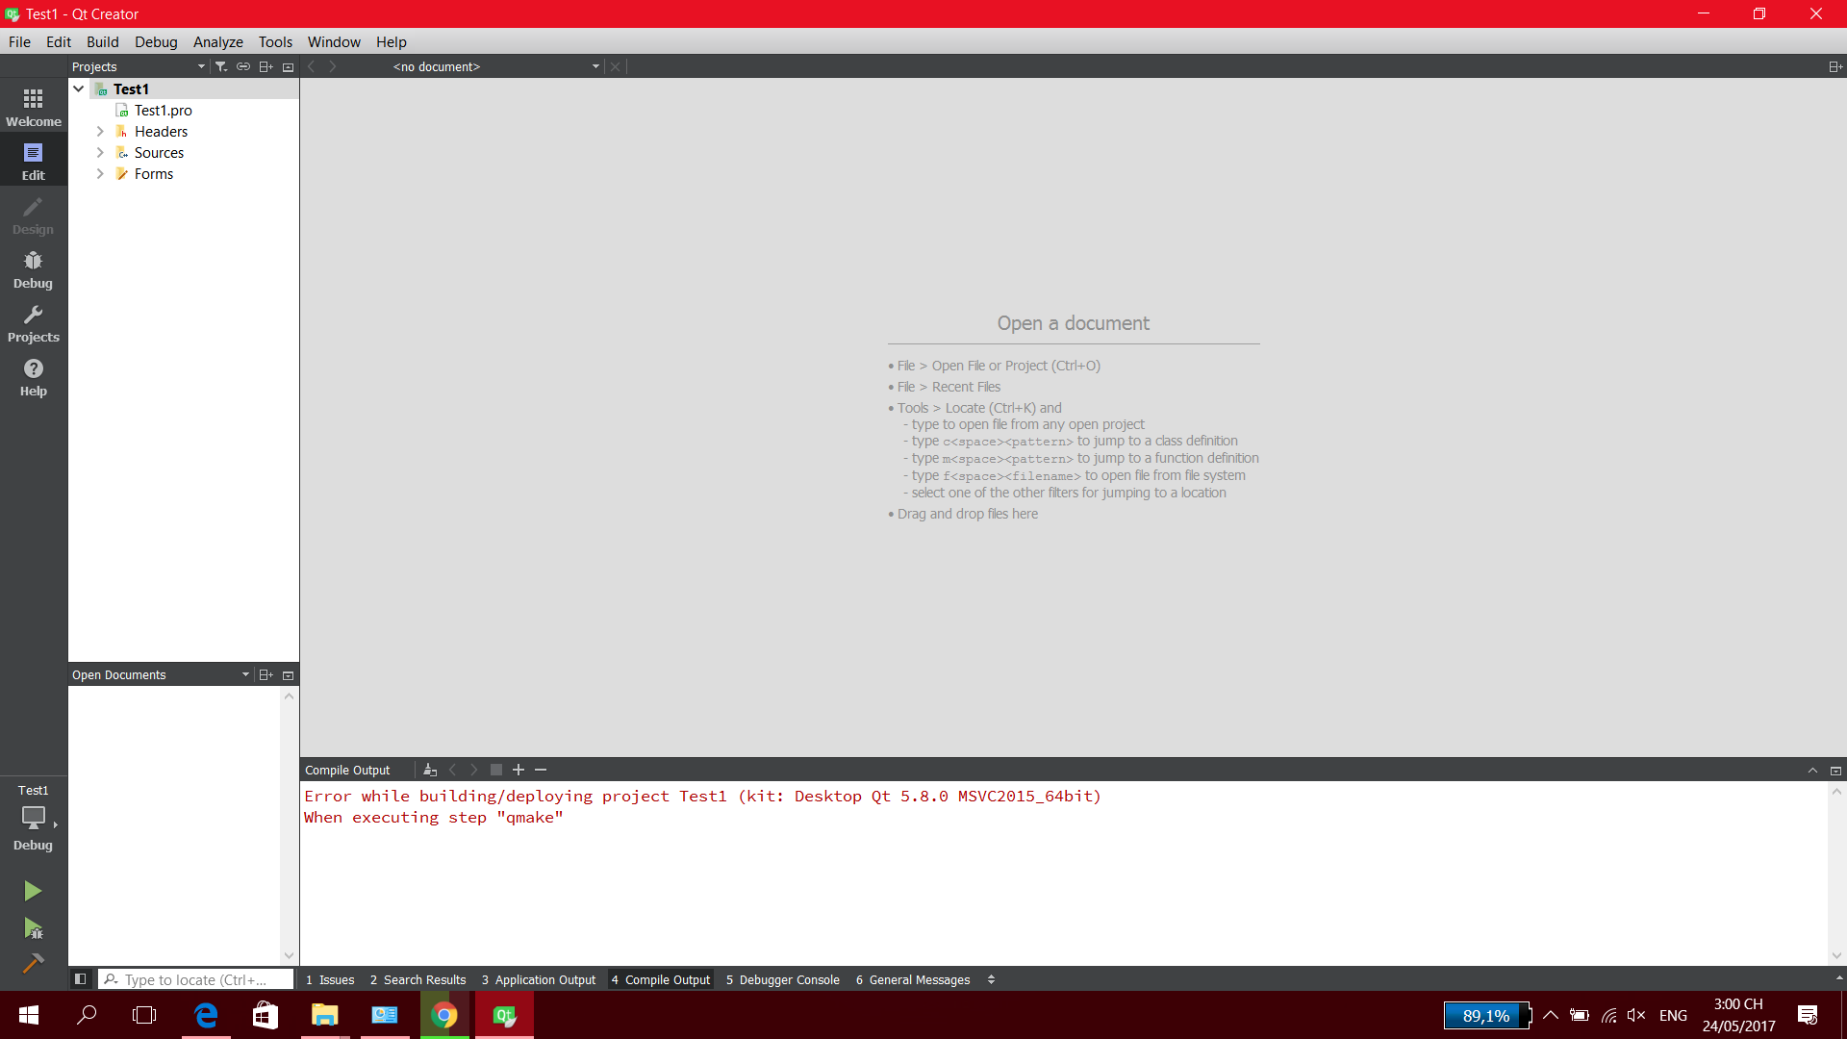
Task: Zoom in compile output text
Action: pyautogui.click(x=519, y=770)
